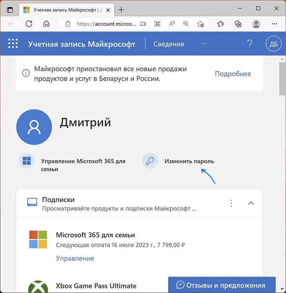Open the Сведения tab

tap(168, 44)
